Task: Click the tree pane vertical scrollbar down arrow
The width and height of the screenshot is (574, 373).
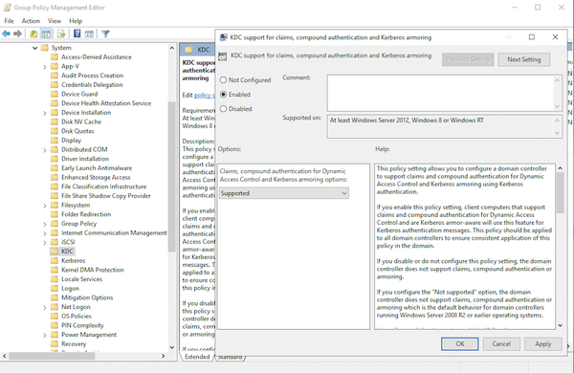Action: click(x=171, y=347)
